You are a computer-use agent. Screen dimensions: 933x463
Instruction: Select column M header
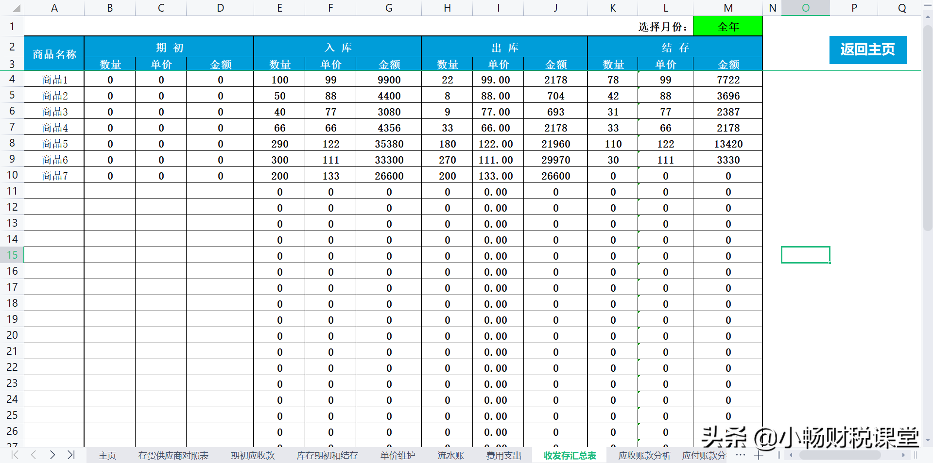[x=728, y=8]
